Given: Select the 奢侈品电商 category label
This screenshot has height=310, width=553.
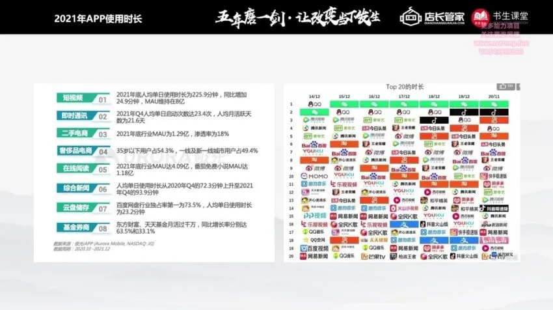Looking at the screenshot, I should click(x=76, y=150).
